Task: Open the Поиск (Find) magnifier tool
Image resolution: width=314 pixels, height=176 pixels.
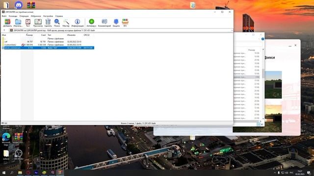Action: click(57, 23)
